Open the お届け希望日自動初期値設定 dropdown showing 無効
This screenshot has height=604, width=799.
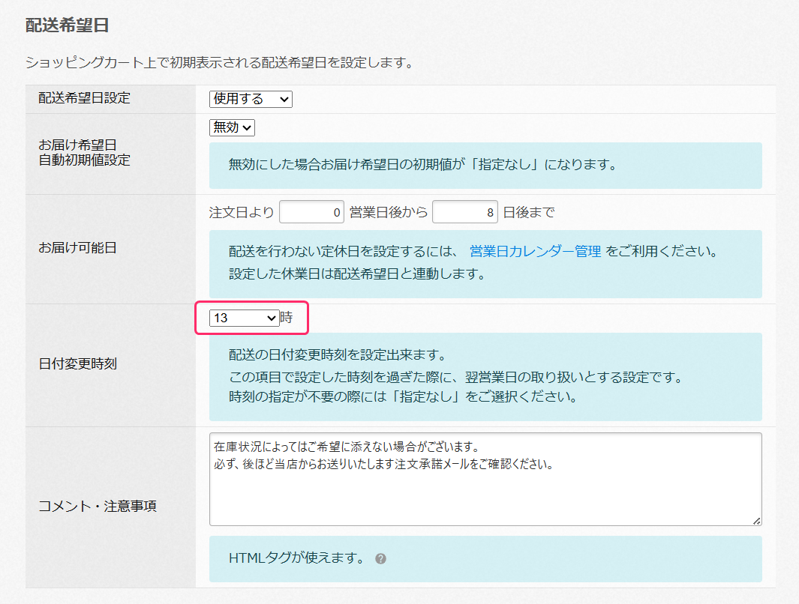[232, 127]
